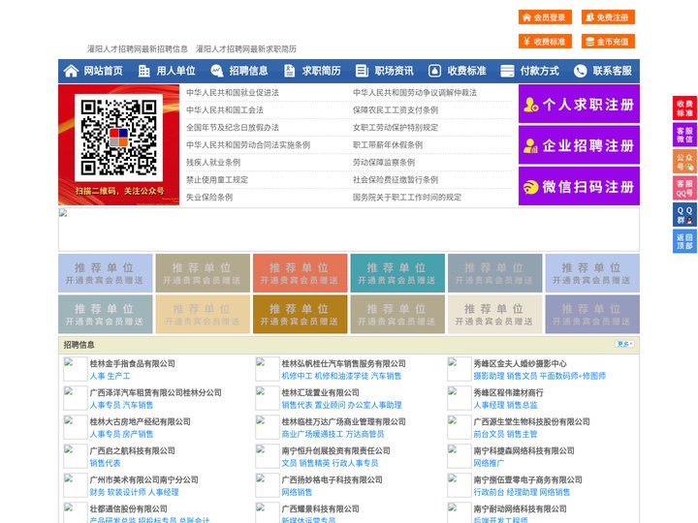The image size is (698, 523).
Task: Click the WeChat icon on 微信扫码注册
Action: point(530,187)
